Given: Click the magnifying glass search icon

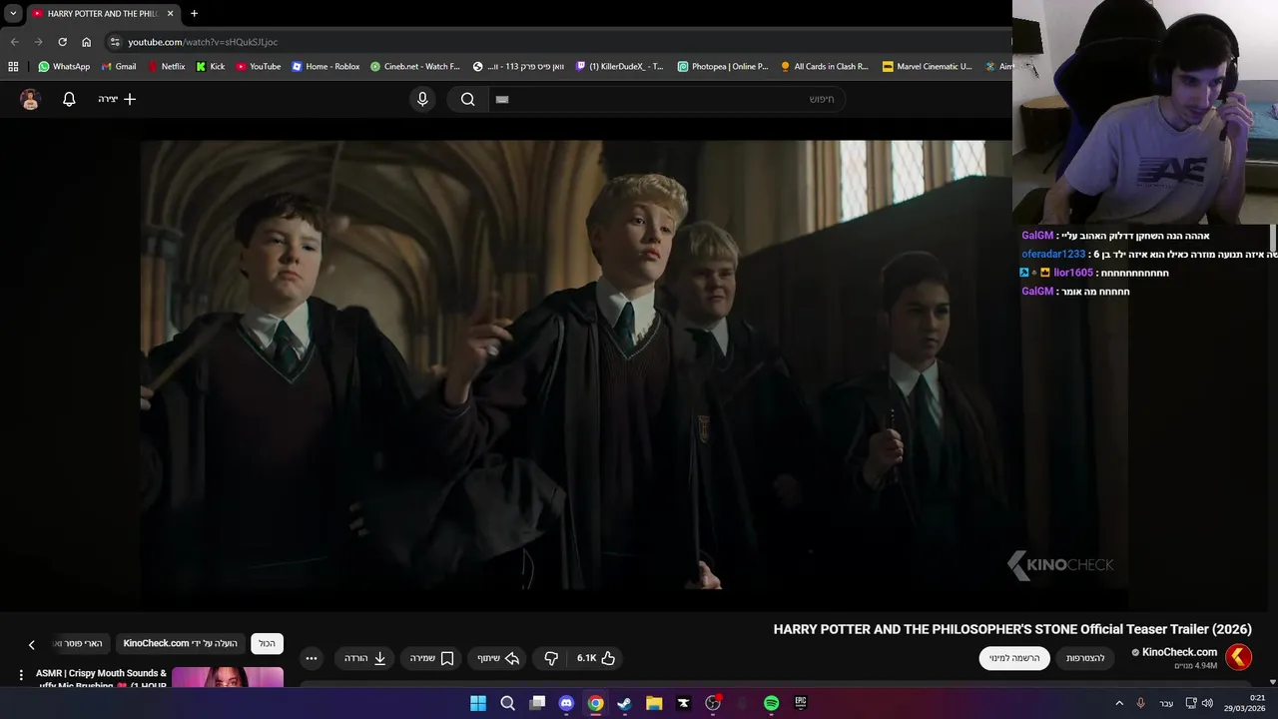Looking at the screenshot, I should pos(467,99).
